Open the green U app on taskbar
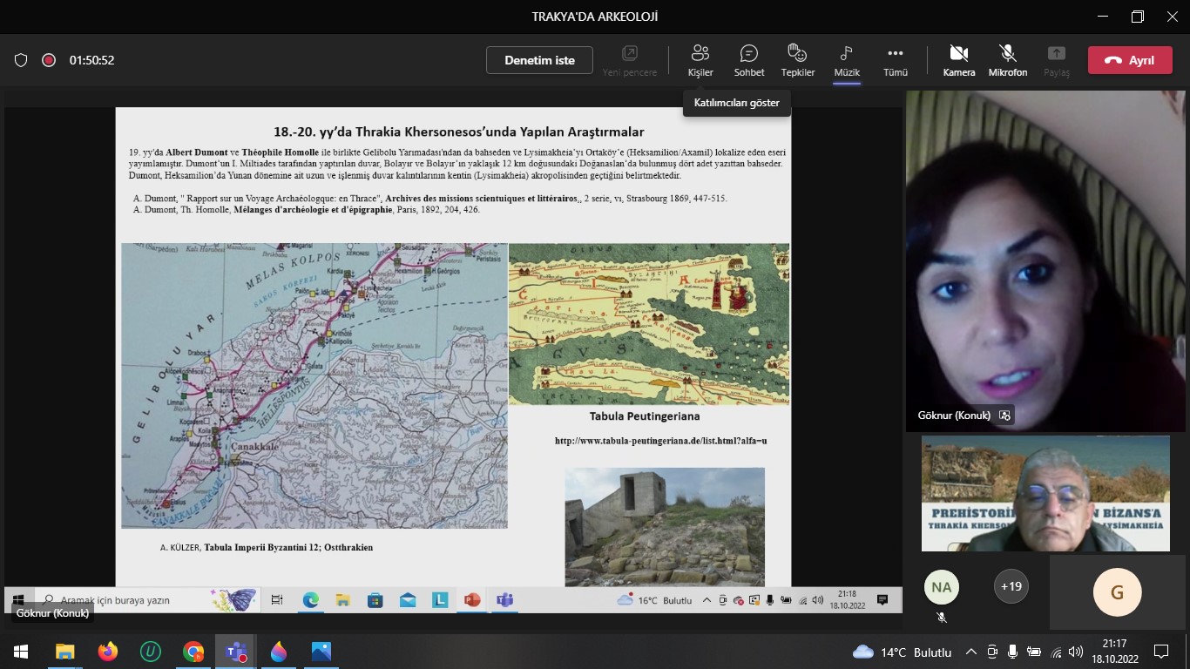 coord(150,652)
